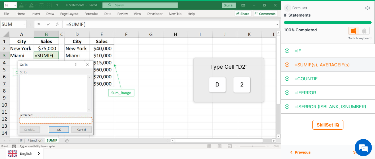The height and width of the screenshot is (159, 375).
Task: Click the Comments button
Action: 265,14
